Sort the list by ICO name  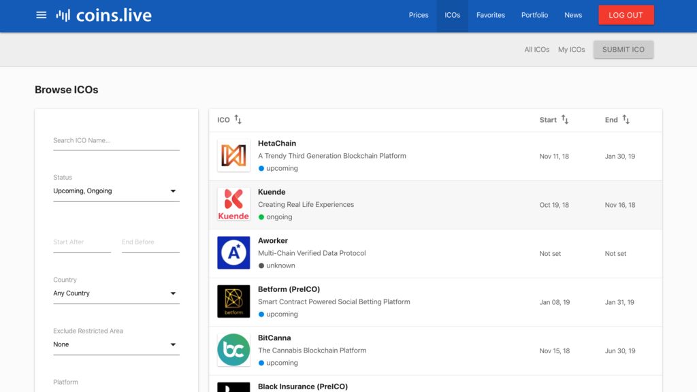coord(238,120)
